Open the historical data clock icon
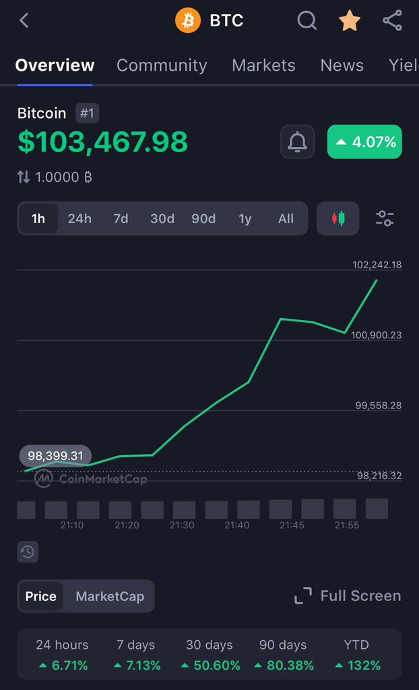This screenshot has width=419, height=690. click(28, 552)
